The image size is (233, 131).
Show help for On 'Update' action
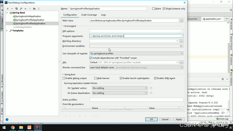tap(151, 88)
